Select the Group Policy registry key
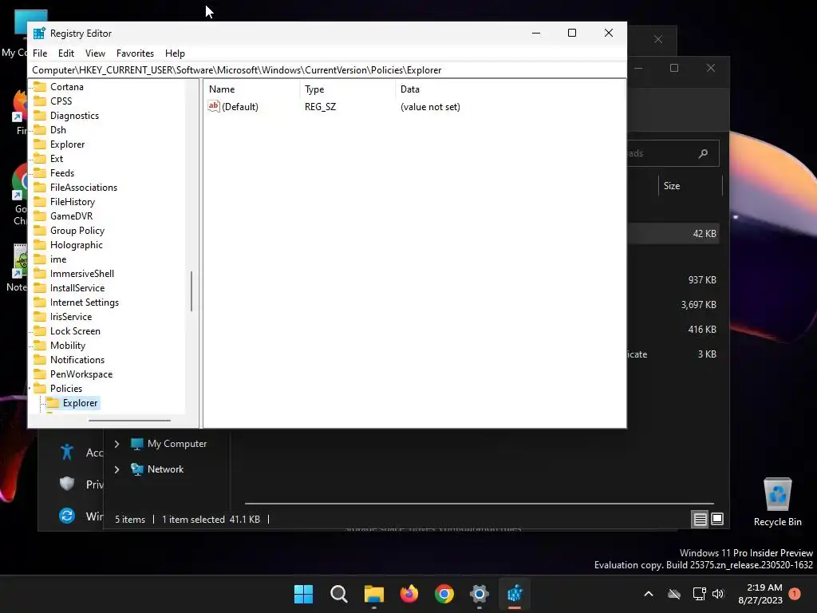The height and width of the screenshot is (613, 817). coord(77,231)
